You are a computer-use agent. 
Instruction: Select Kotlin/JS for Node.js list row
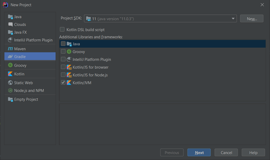[90, 75]
